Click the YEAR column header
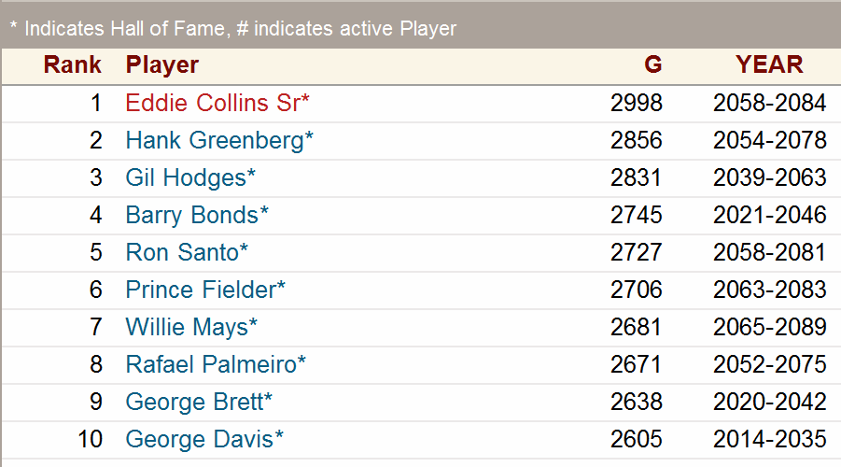 [x=769, y=64]
